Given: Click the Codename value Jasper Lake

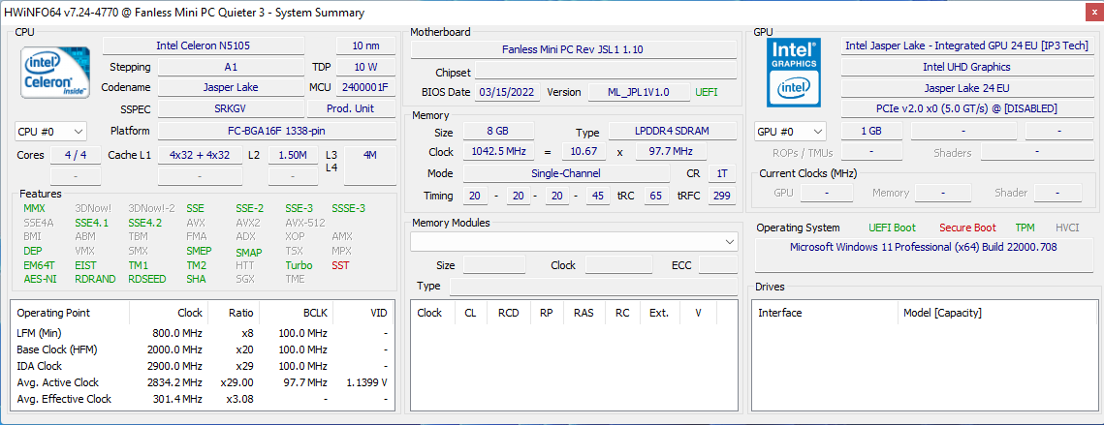Looking at the screenshot, I should (231, 88).
